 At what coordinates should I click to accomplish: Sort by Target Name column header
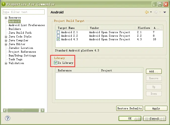pyautogui.click(x=71, y=28)
